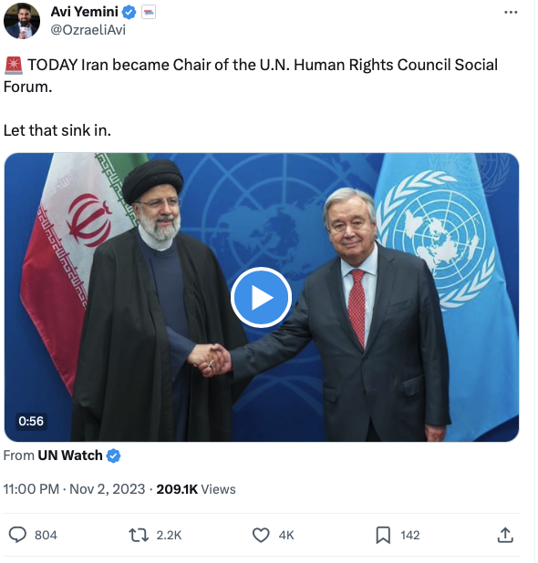This screenshot has height=563, width=538.
Task: Open the @OzraeliAvi handle link
Action: 88,30
